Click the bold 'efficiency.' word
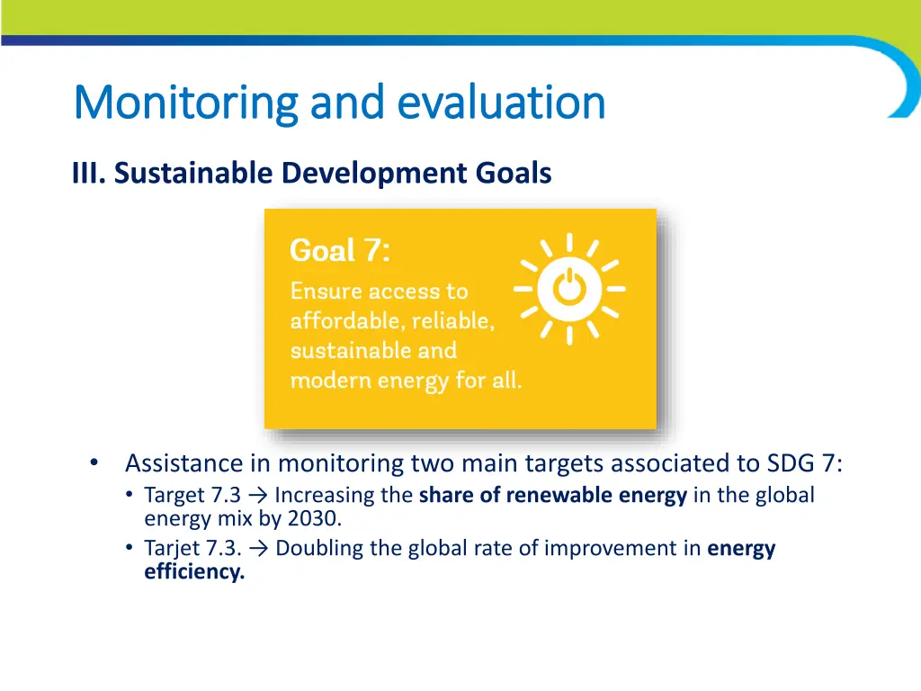The image size is (921, 691). point(194,571)
